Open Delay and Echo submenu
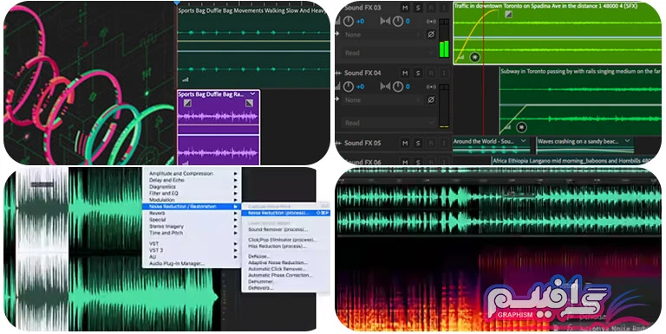This screenshot has width=666, height=334. point(192,180)
